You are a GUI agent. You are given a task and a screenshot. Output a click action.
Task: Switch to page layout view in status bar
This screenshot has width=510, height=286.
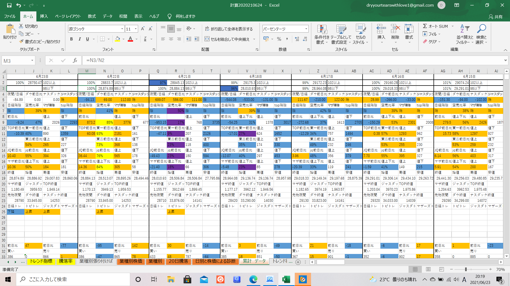click(x=428, y=269)
